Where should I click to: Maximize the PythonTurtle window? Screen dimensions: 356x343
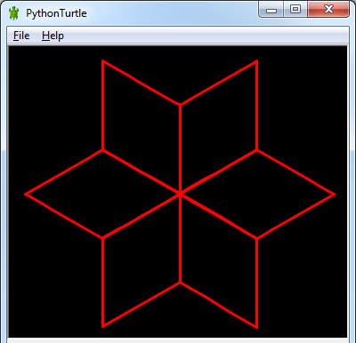(295, 9)
